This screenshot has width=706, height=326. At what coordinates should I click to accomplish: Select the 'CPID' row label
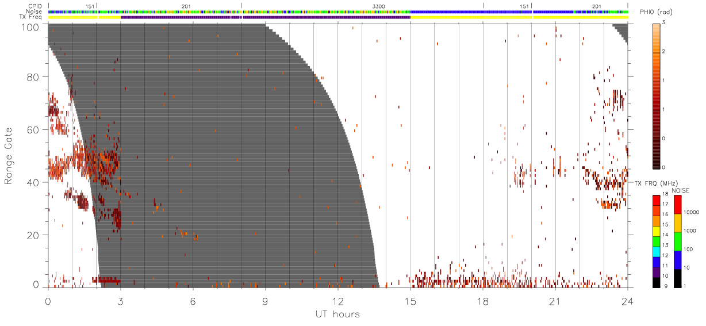(36, 6)
